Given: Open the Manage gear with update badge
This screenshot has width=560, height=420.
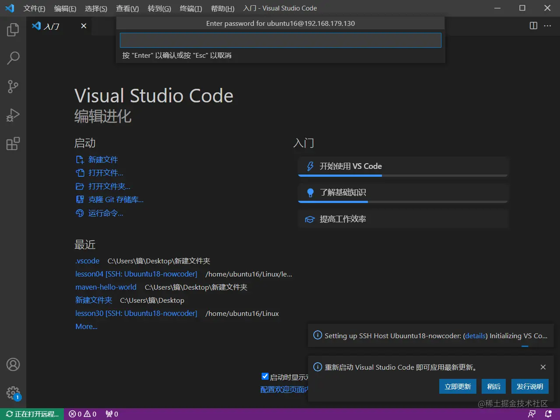Looking at the screenshot, I should [13, 393].
